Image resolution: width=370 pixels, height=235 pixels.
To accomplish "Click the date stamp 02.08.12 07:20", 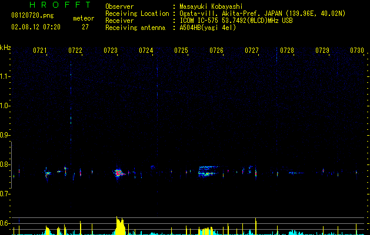I will coord(36,27).
